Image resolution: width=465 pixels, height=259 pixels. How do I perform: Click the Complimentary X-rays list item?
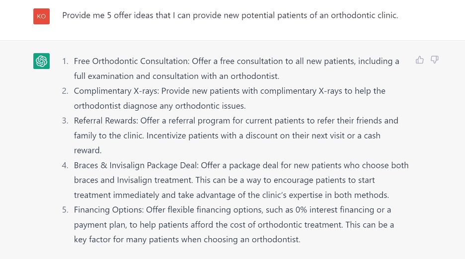(x=230, y=98)
